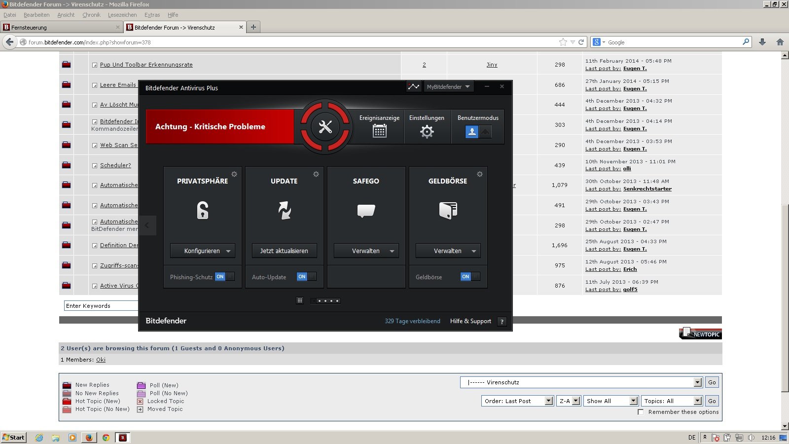This screenshot has width=789, height=444.
Task: Open Firefox downloads arrow icon
Action: pos(762,42)
